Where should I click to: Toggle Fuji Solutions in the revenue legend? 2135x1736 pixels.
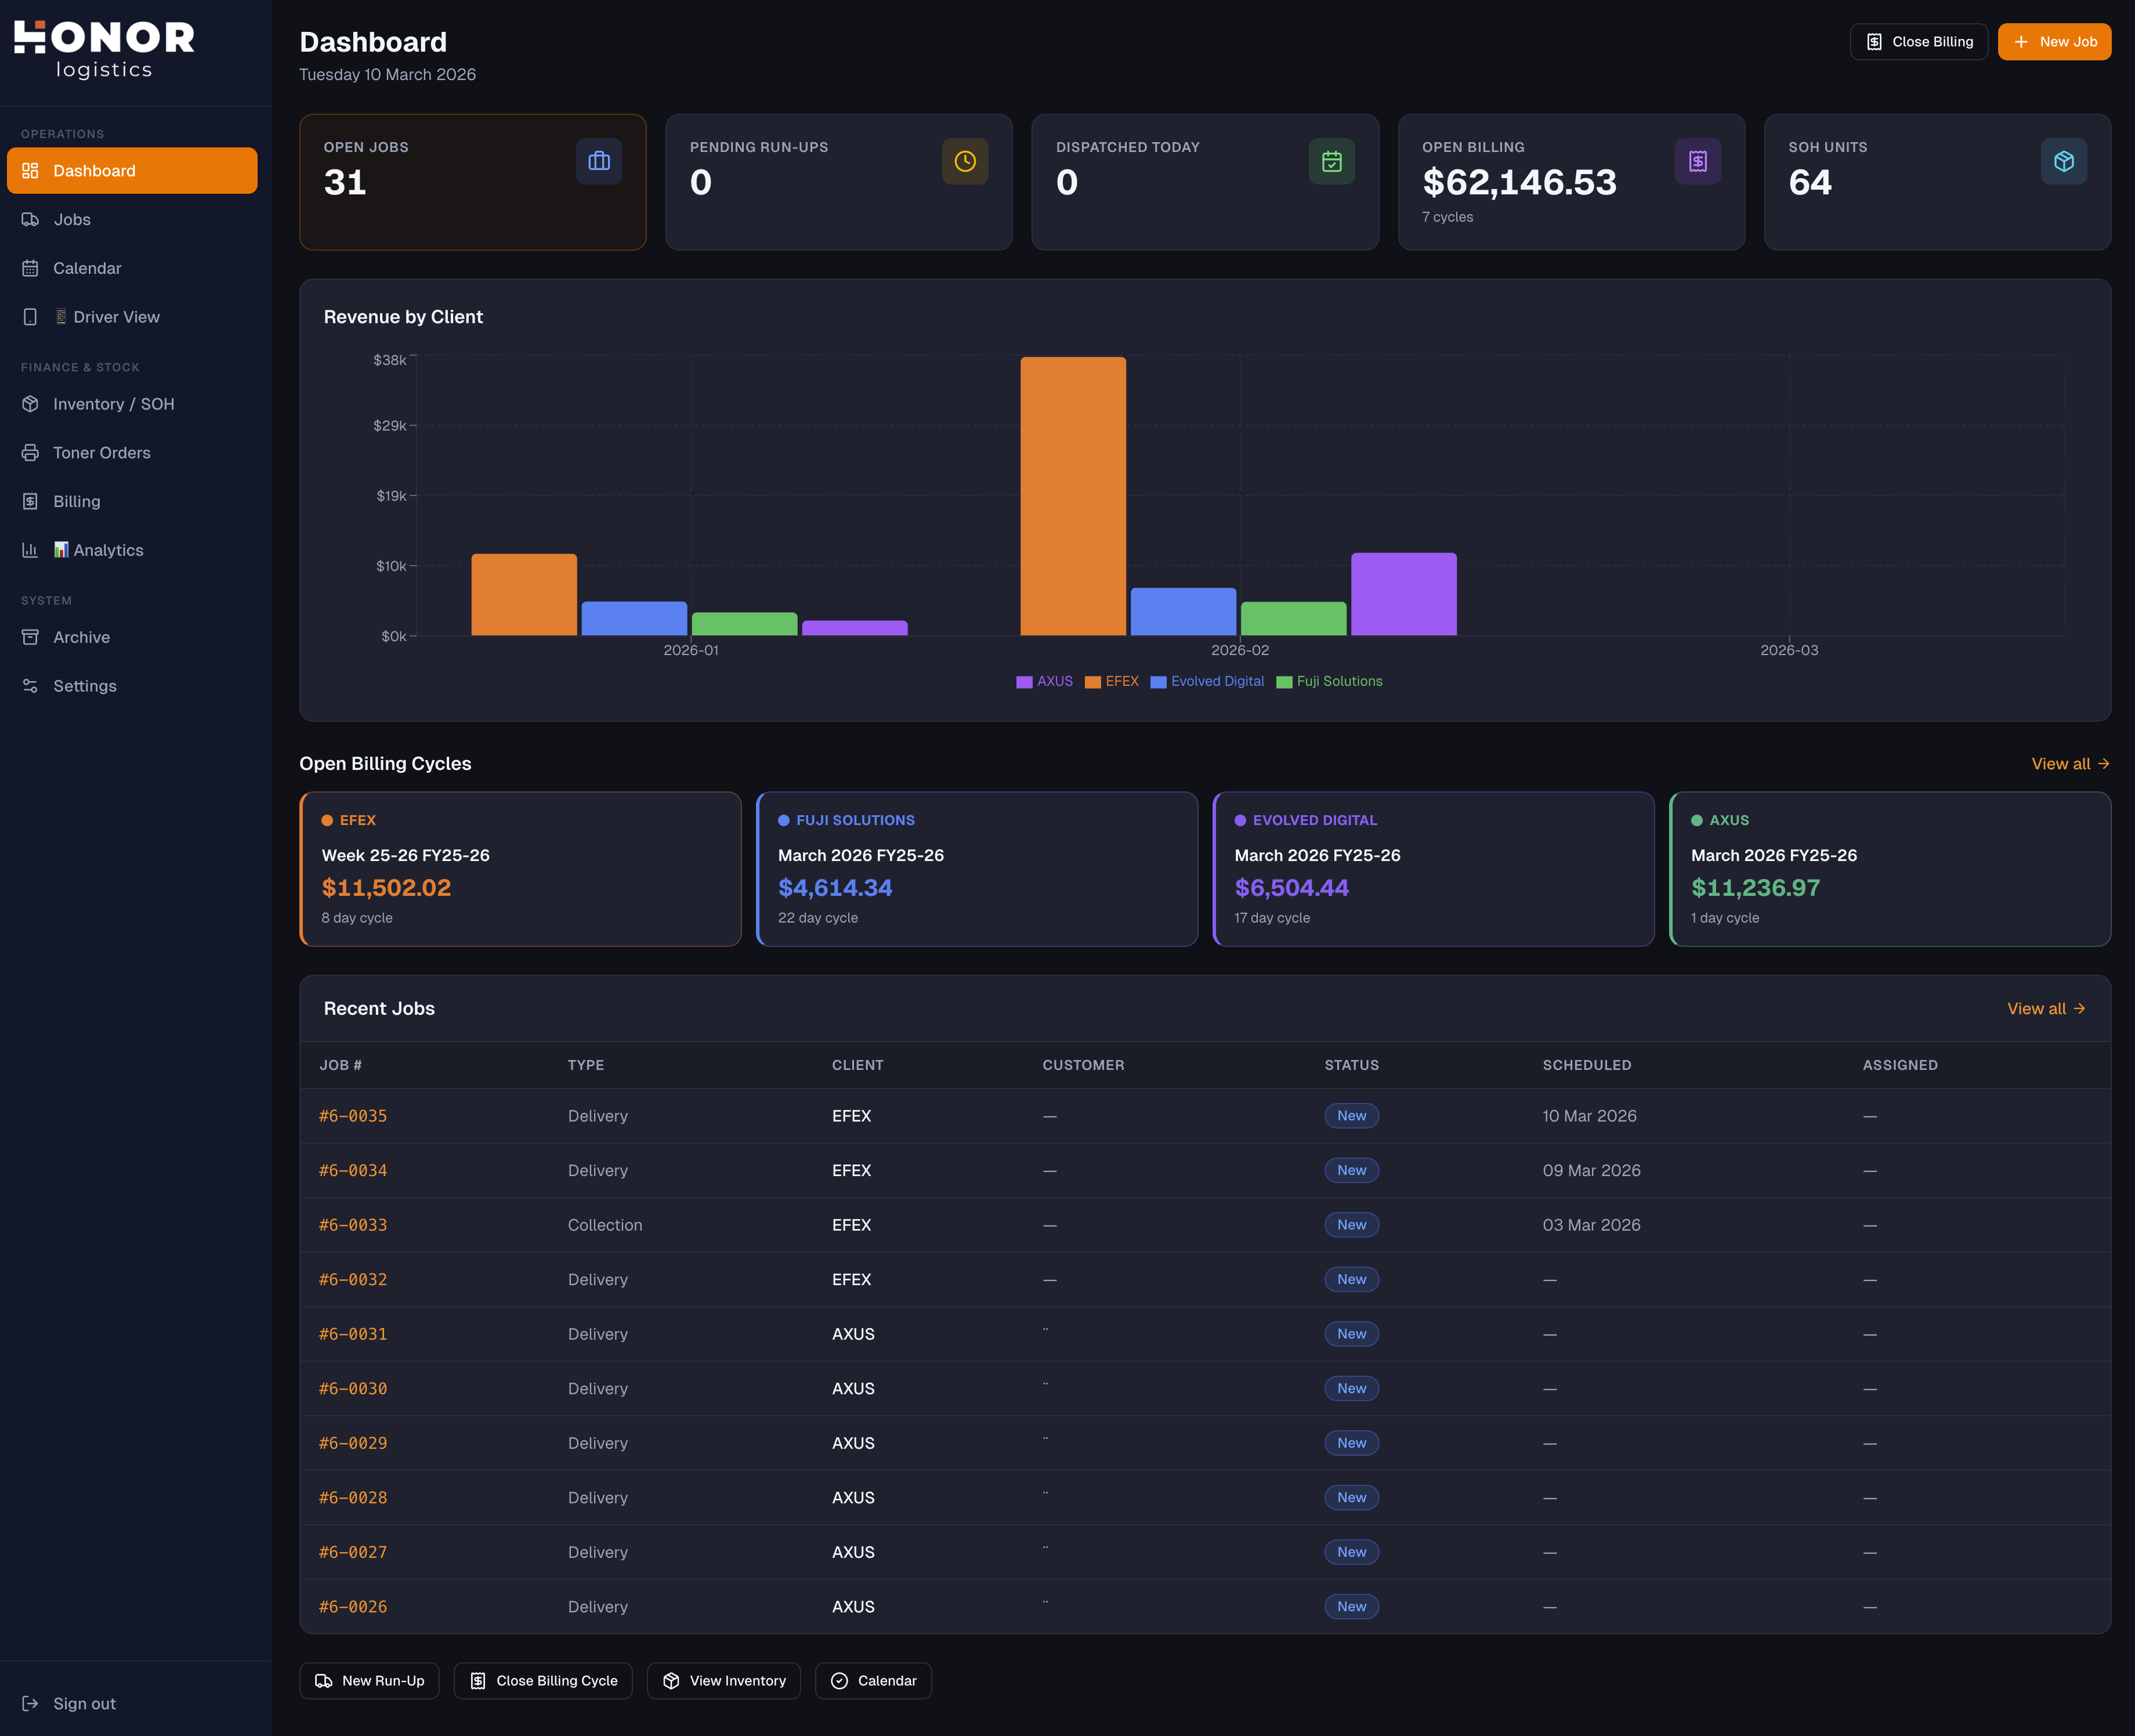tap(1329, 681)
